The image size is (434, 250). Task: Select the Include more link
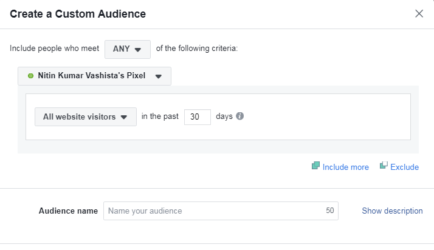point(345,167)
